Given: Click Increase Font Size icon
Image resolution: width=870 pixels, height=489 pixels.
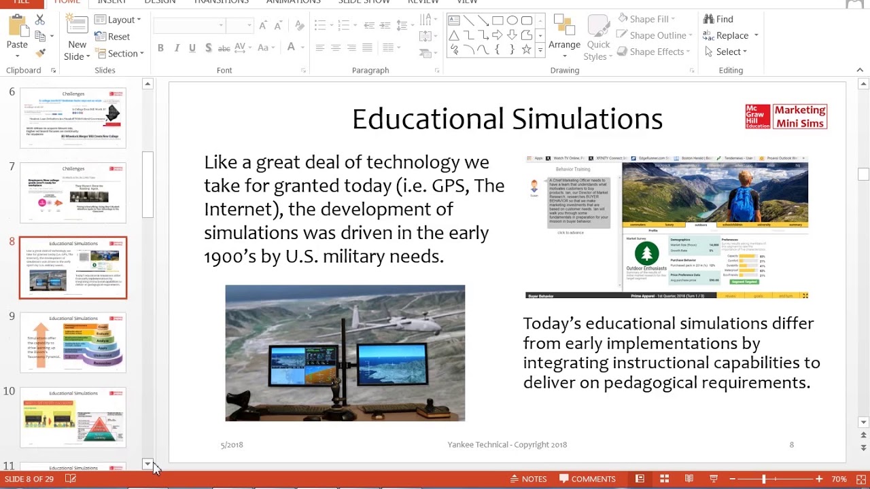Looking at the screenshot, I should coord(263,26).
